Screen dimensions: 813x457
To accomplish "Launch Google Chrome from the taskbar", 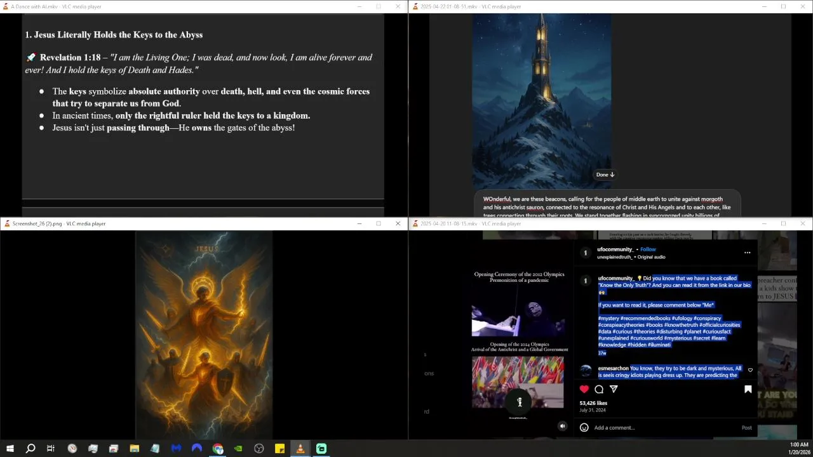I will coord(218,449).
